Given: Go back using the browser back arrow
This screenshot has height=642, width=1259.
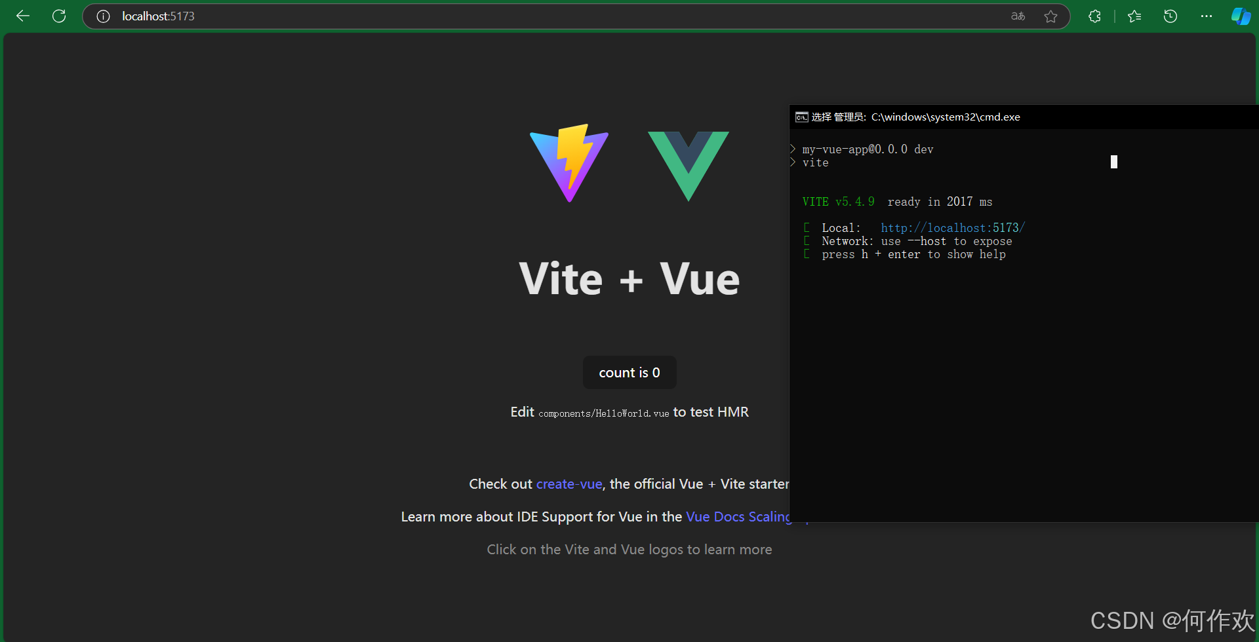Looking at the screenshot, I should tap(23, 16).
